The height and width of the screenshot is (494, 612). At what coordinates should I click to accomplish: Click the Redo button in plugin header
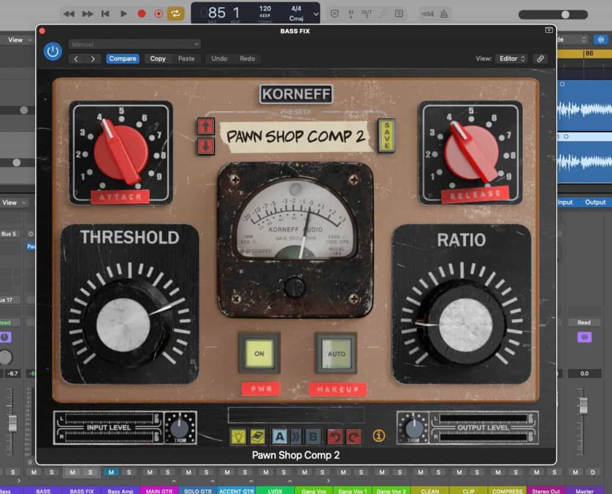point(247,59)
